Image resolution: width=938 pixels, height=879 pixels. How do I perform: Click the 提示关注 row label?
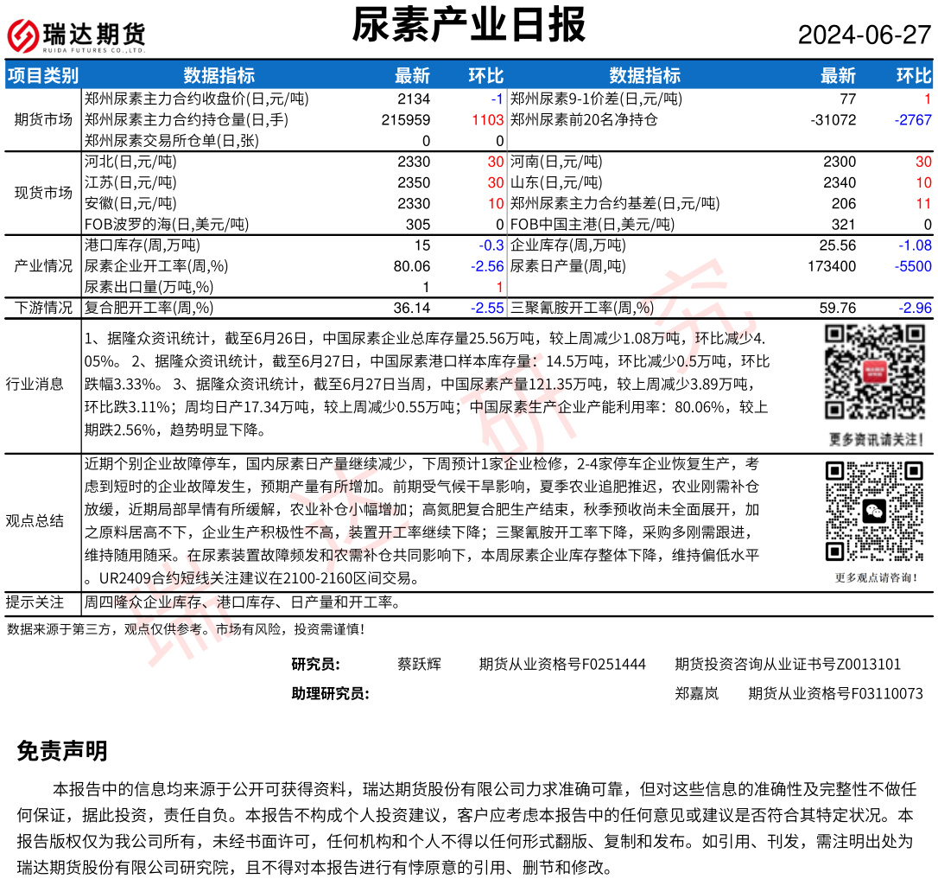(35, 602)
